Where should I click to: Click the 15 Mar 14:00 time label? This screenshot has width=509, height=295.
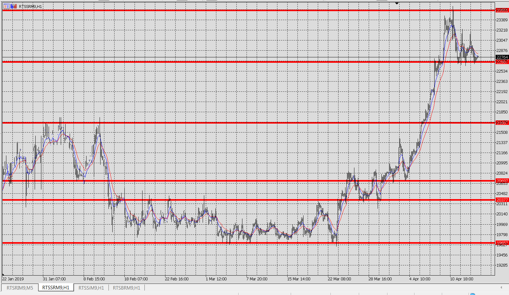(x=299, y=279)
